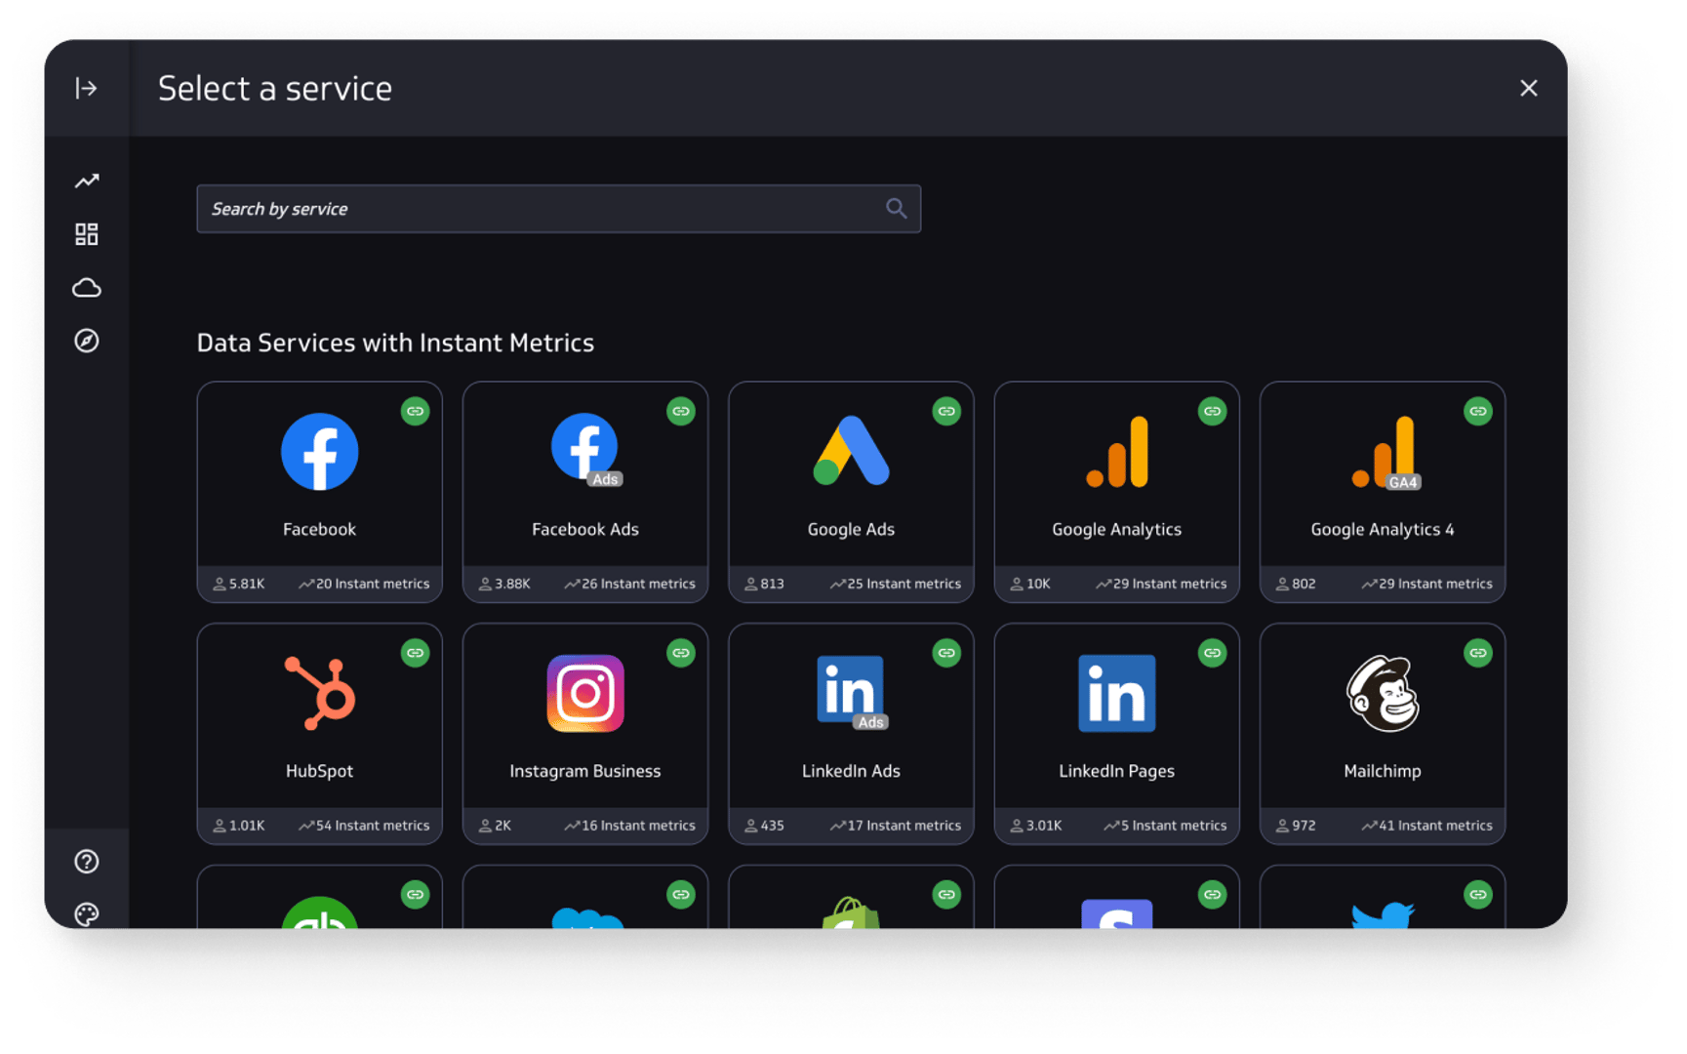Click the Google Analytics 4 name label
The height and width of the screenshot is (1054, 1687).
click(1383, 530)
